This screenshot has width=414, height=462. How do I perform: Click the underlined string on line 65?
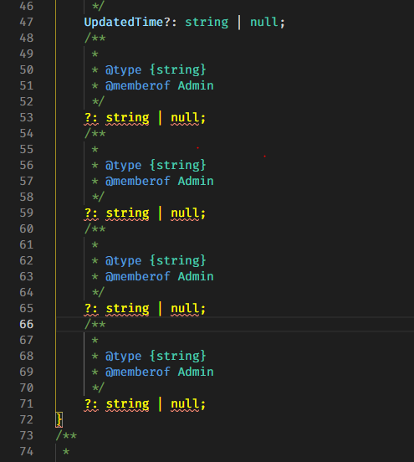click(x=127, y=309)
